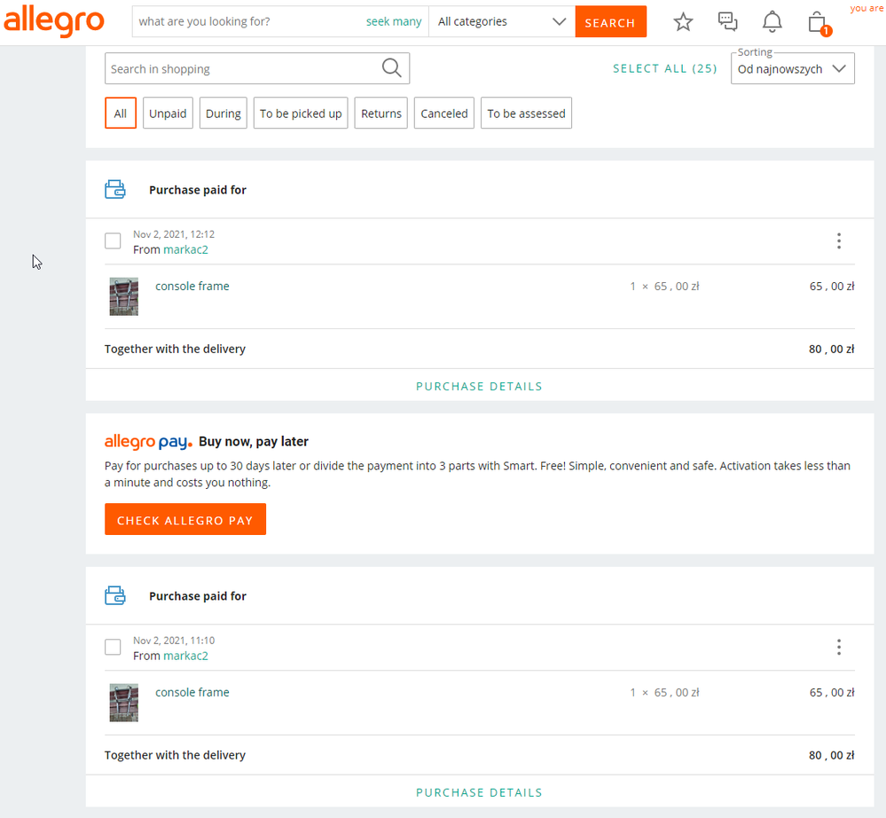Open three-dot menu for 12:12 purchase
Screen dimensions: 886x818
(838, 240)
